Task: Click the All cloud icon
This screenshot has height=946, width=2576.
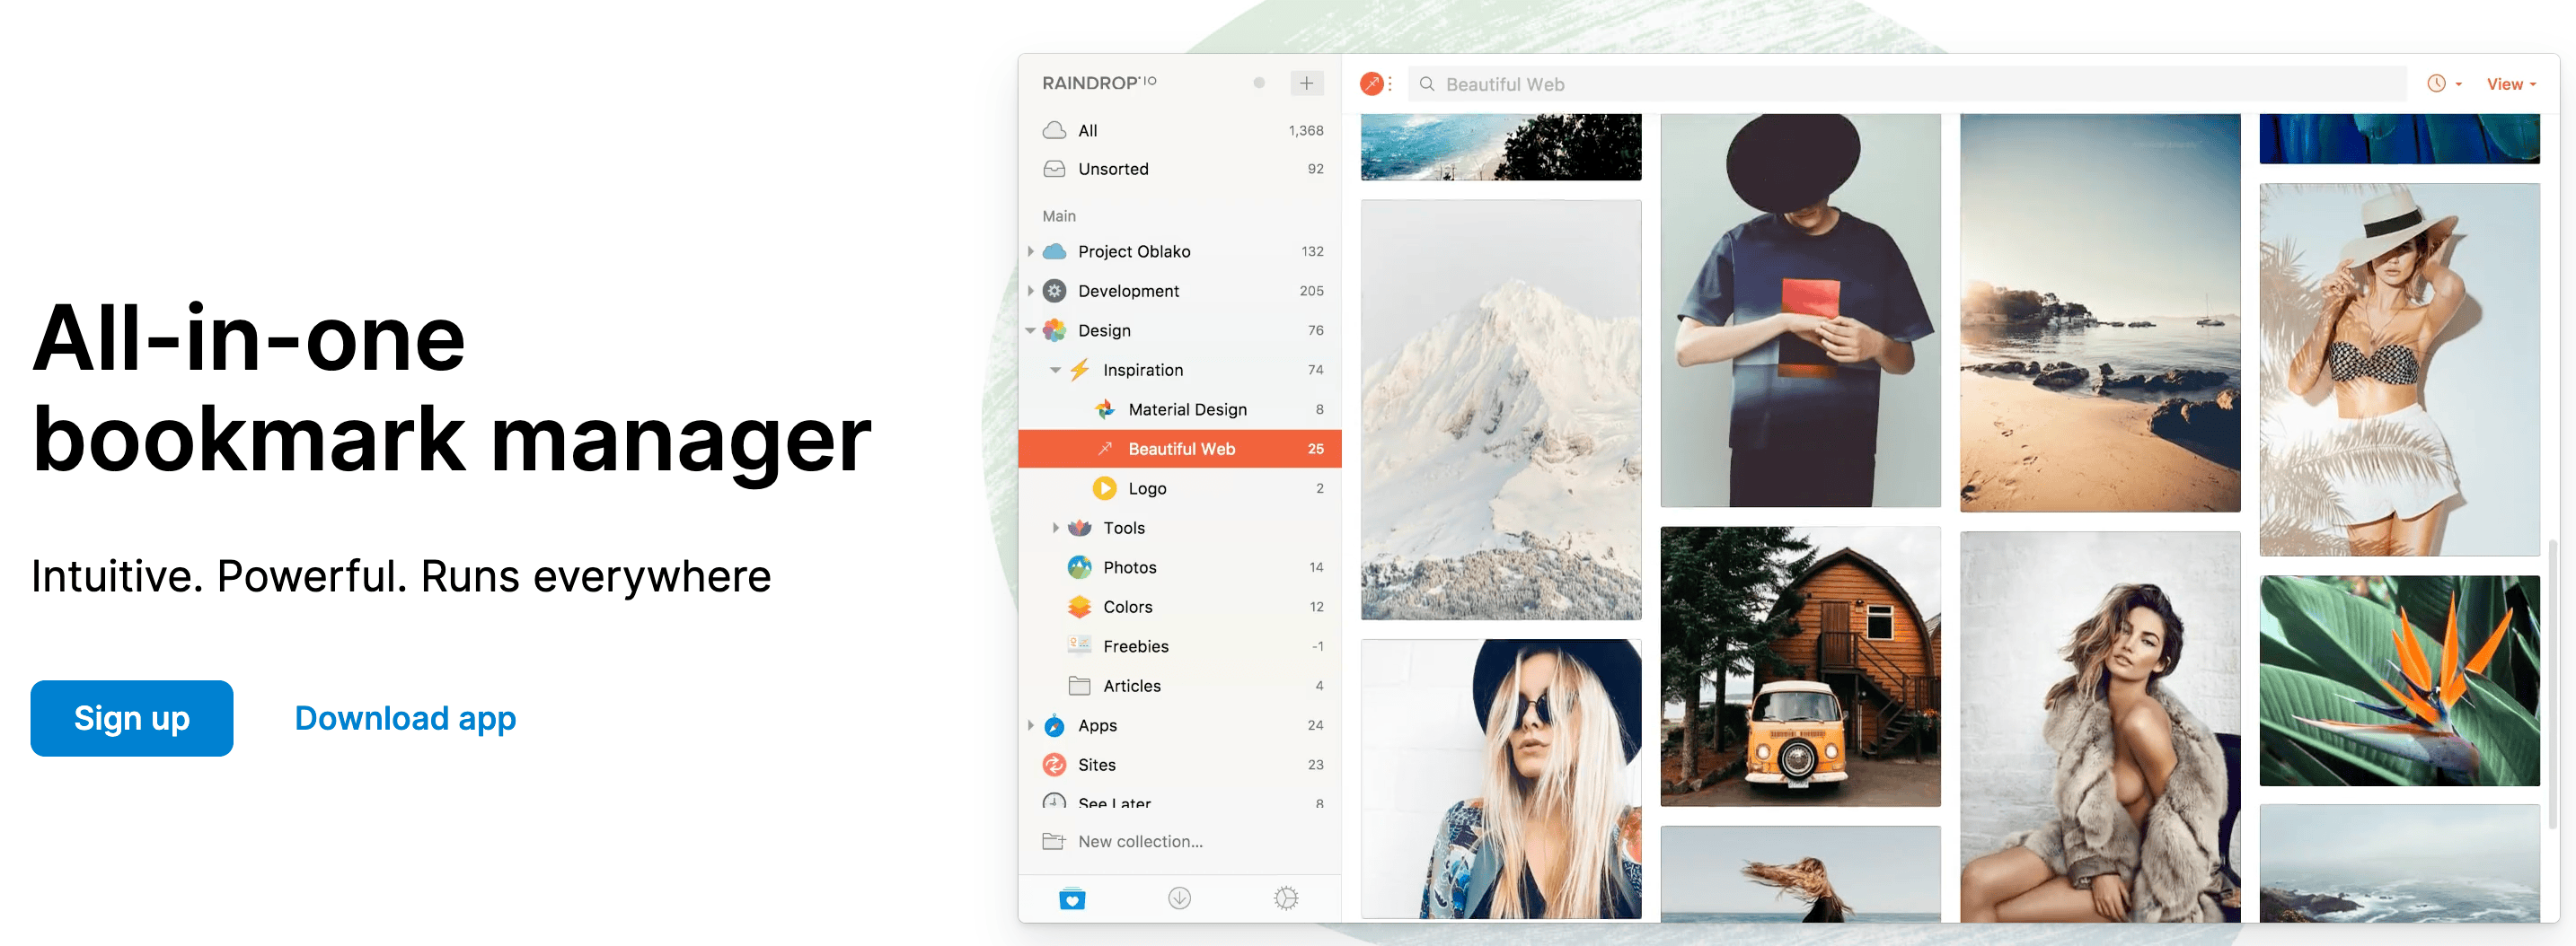Action: coord(1054,131)
